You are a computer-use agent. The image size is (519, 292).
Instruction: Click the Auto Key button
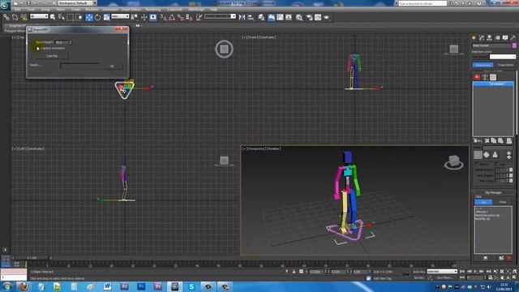(x=418, y=272)
